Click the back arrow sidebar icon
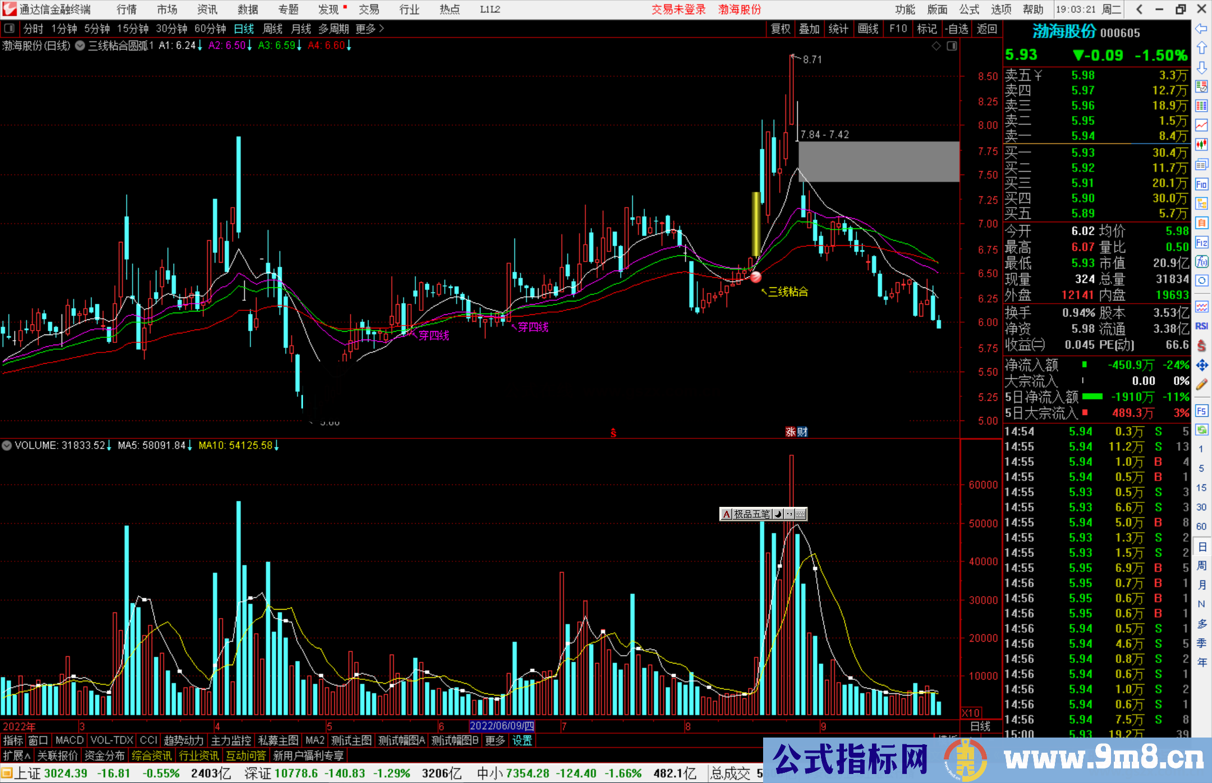The height and width of the screenshot is (783, 1212). 1201,29
